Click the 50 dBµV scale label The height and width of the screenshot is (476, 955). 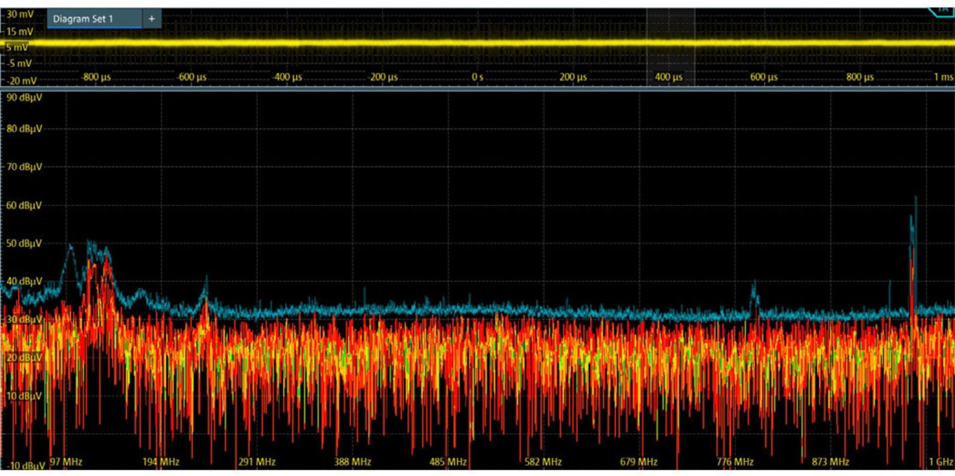pos(24,243)
